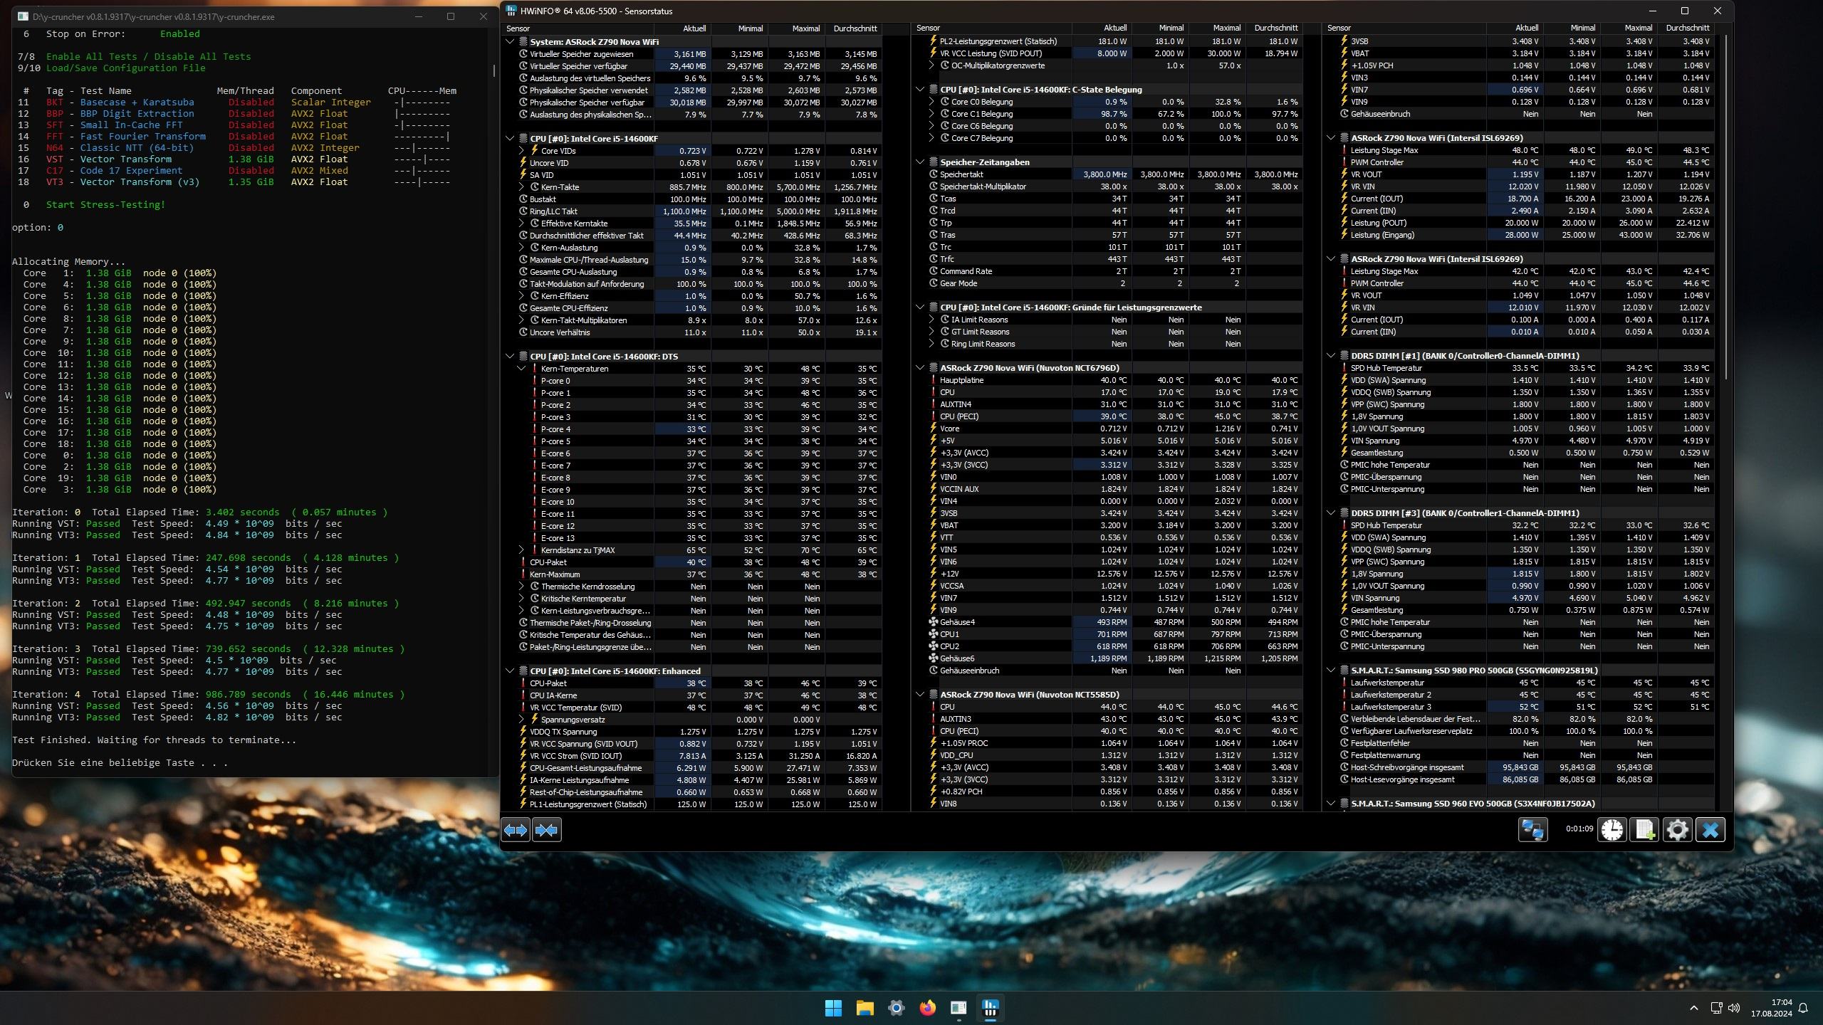1823x1025 pixels.
Task: Start sensor logging via sheet-plus icon
Action: [1645, 830]
